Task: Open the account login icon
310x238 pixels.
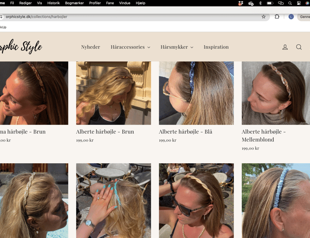Action: pyautogui.click(x=285, y=47)
